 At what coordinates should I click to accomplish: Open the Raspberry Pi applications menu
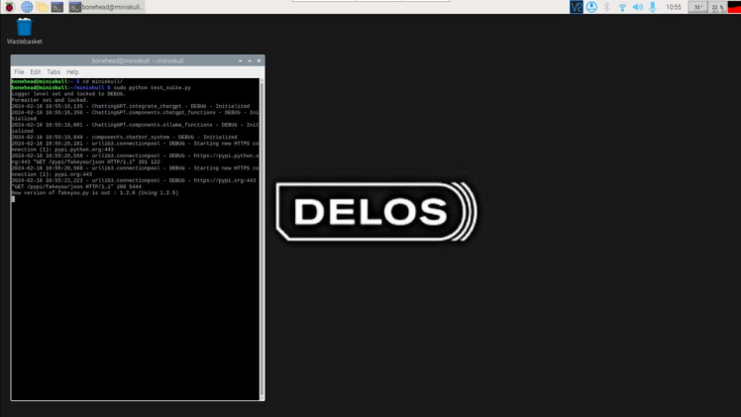pyautogui.click(x=9, y=7)
